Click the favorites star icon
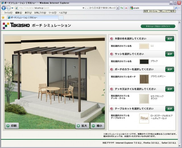 [x=3, y=17]
